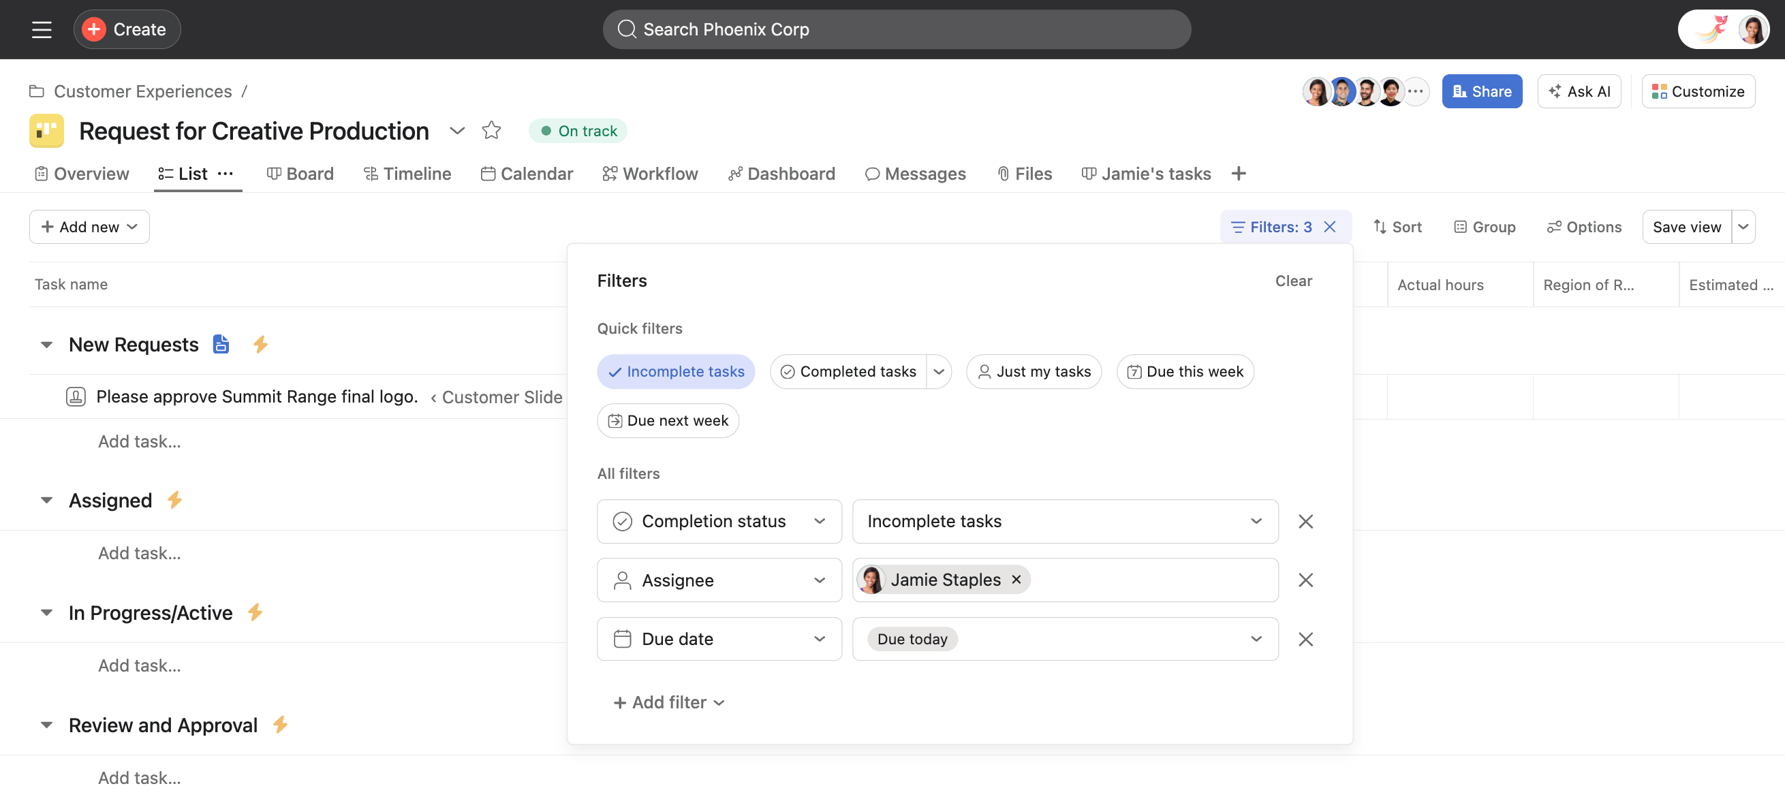Open the Files tab

1024,174
